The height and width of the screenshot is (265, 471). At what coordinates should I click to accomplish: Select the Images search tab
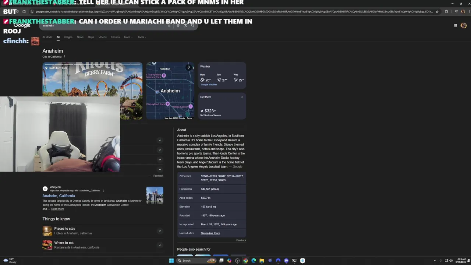pyautogui.click(x=68, y=37)
